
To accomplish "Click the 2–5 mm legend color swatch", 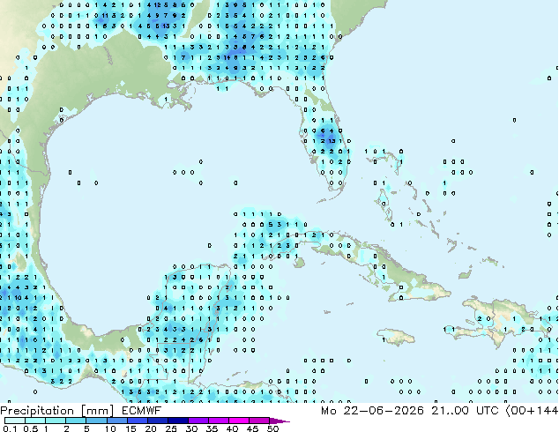I will tap(76, 421).
